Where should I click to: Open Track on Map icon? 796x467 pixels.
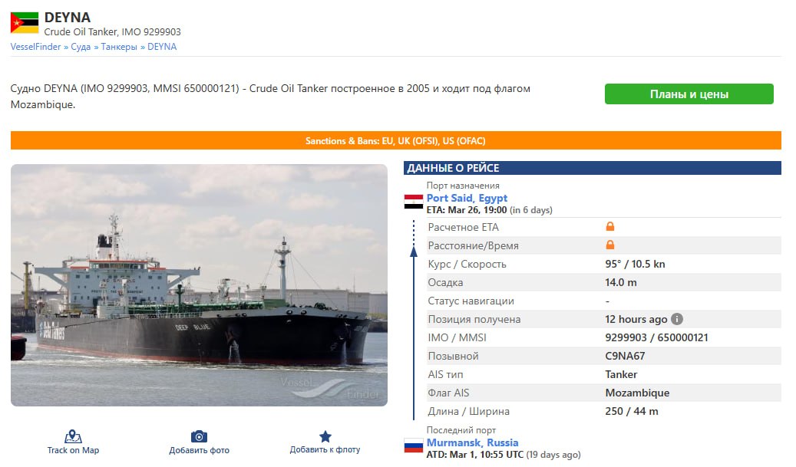[x=73, y=436]
